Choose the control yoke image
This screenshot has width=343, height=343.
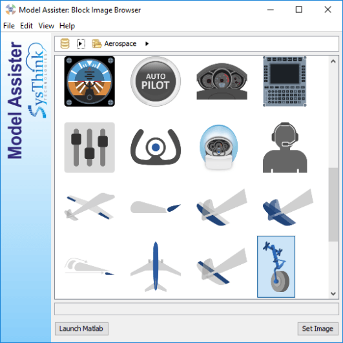(156, 147)
